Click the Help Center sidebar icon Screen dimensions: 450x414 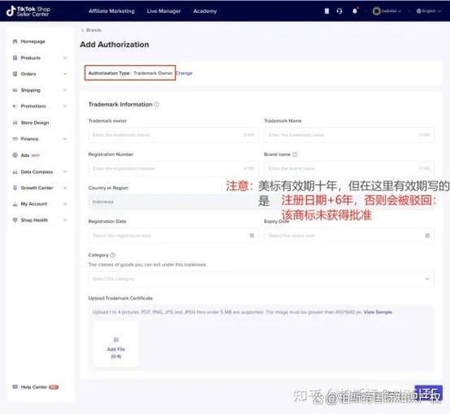tap(15, 387)
